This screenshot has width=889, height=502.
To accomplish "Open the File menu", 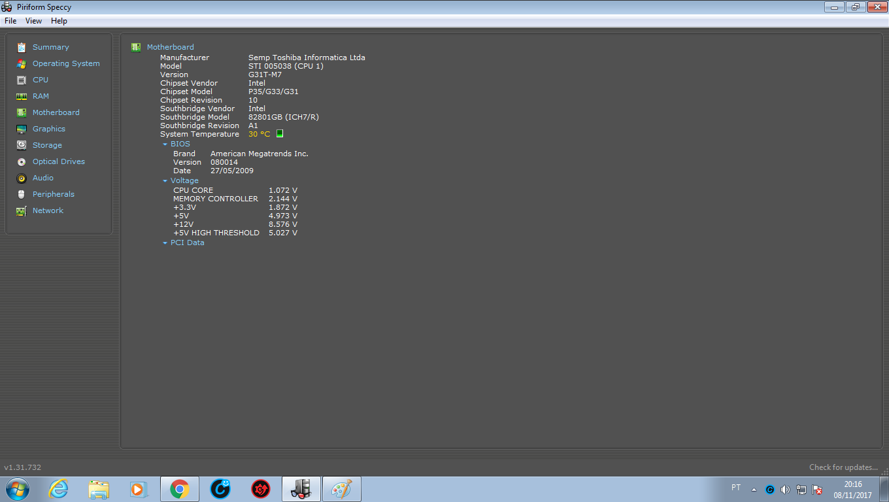I will click(x=10, y=21).
